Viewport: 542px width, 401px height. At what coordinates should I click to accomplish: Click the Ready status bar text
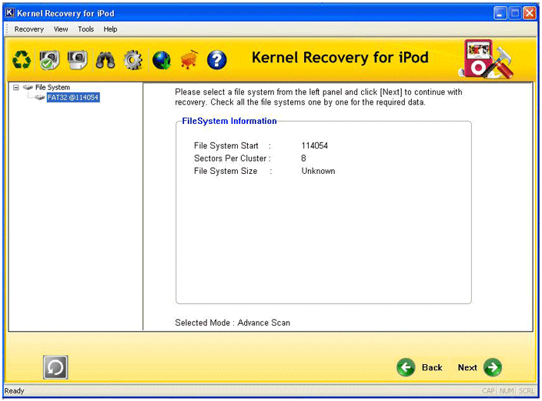tap(14, 391)
